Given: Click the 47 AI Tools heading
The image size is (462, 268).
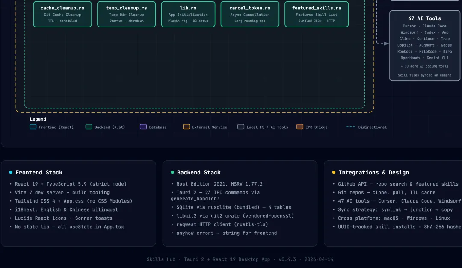Looking at the screenshot, I should point(424,18).
